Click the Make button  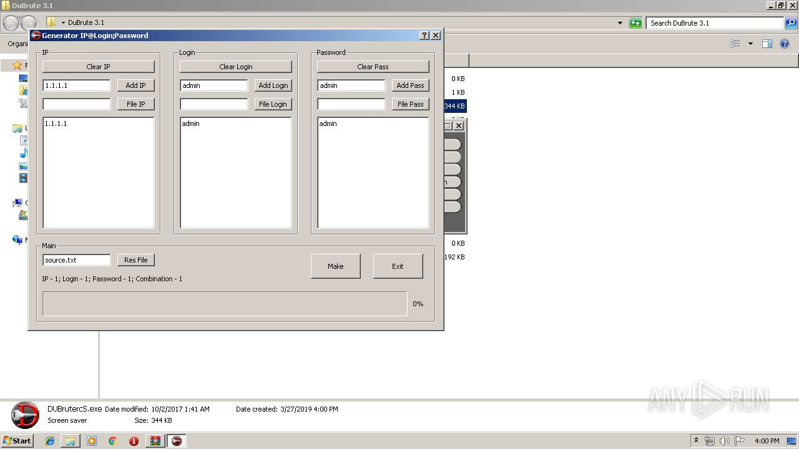click(336, 266)
